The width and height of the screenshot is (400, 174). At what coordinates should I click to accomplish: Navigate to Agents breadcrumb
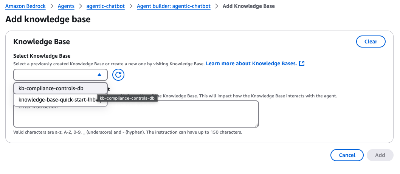tap(66, 6)
